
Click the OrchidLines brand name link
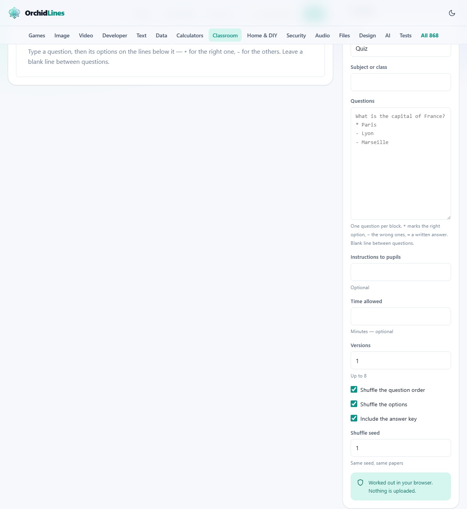[x=45, y=13]
